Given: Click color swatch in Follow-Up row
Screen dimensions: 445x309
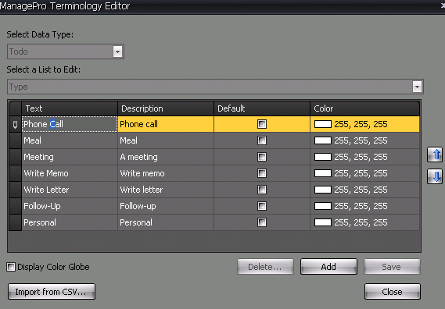Looking at the screenshot, I should tap(323, 206).
